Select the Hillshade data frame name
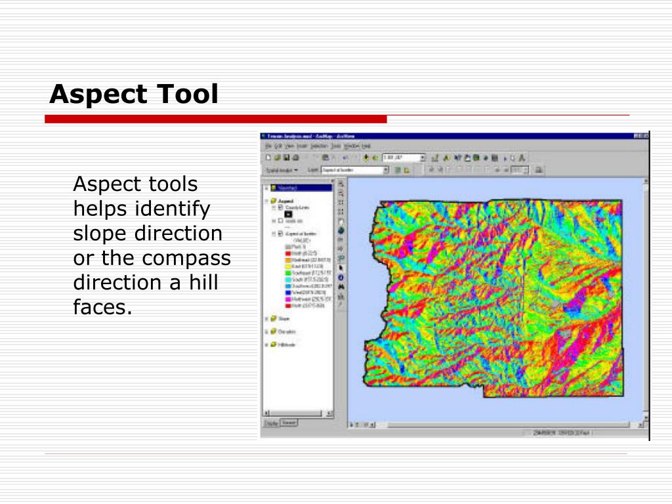This screenshot has height=504, width=672. [287, 345]
